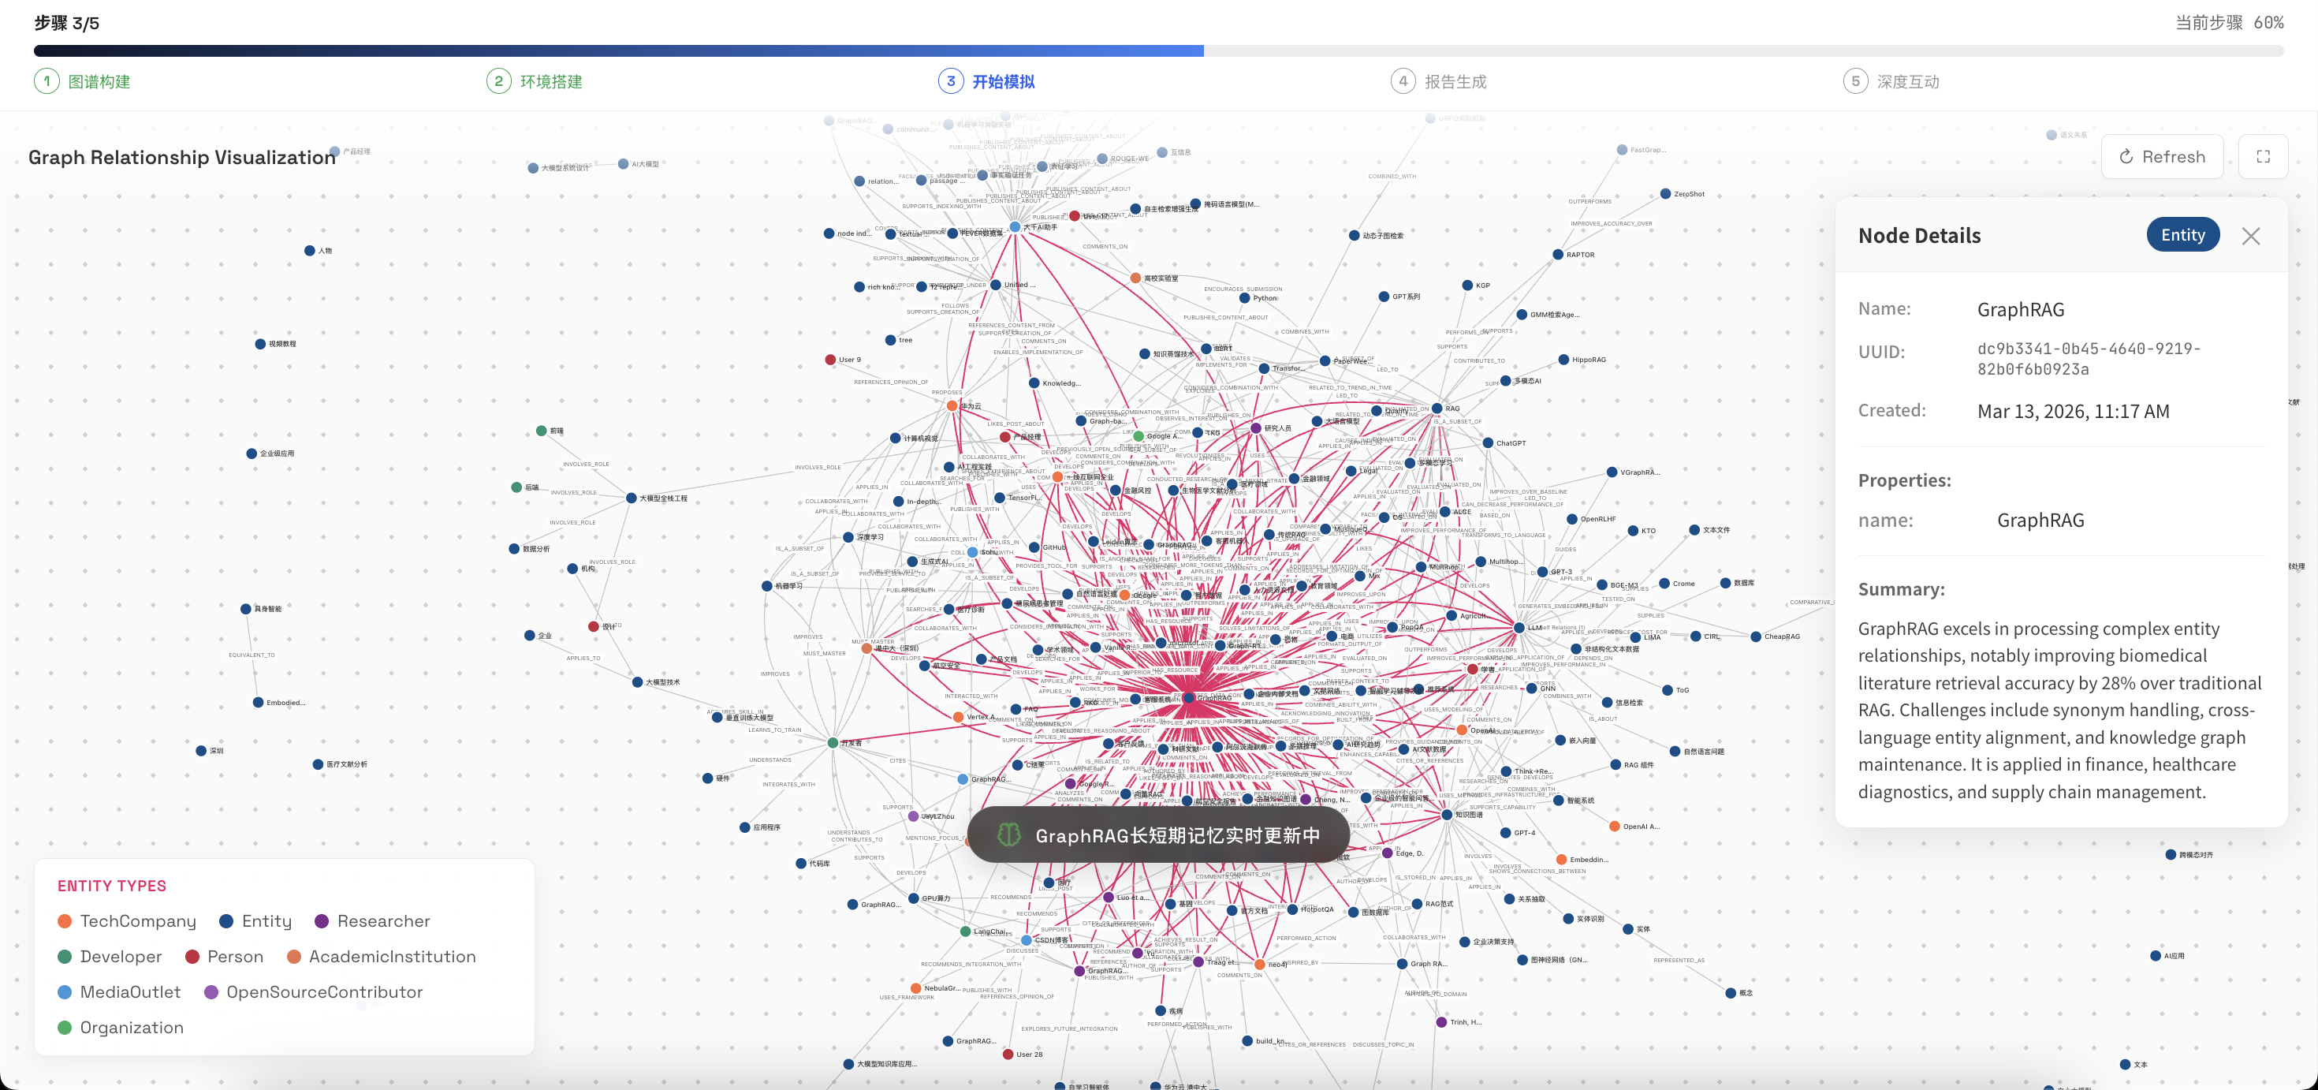Screen dimensions: 2318x1090
Task: Select the KGP graph node
Action: [1467, 286]
